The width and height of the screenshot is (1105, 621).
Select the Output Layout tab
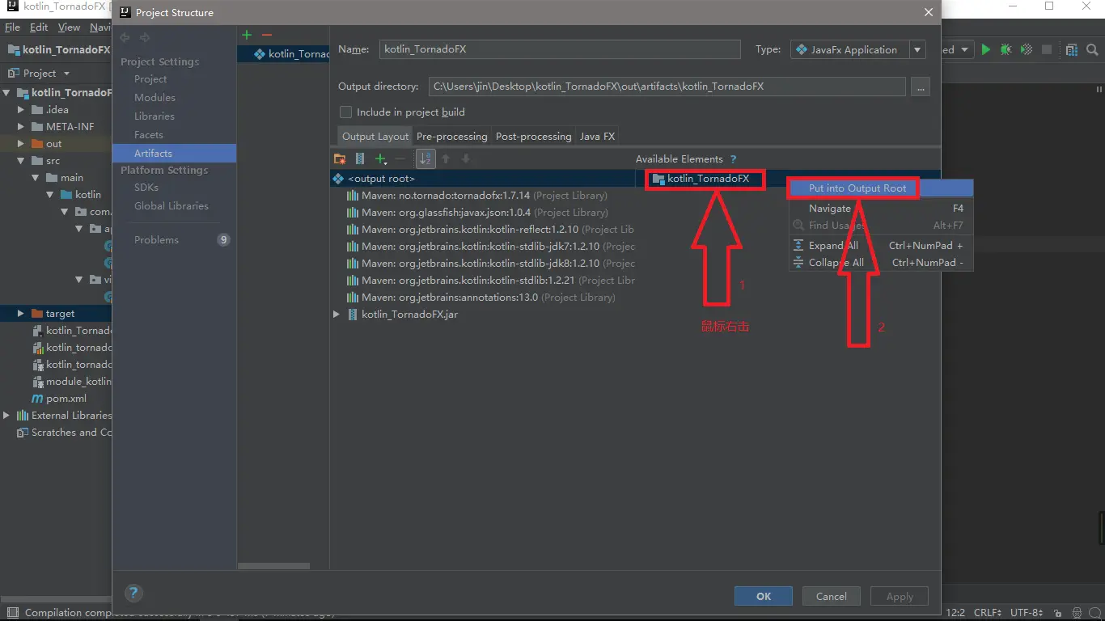tap(375, 137)
